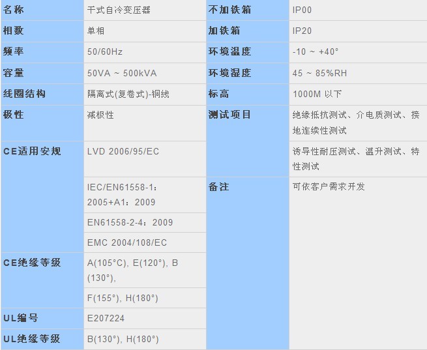Select the UL number E207224
The image size is (427, 350).
coord(106,318)
